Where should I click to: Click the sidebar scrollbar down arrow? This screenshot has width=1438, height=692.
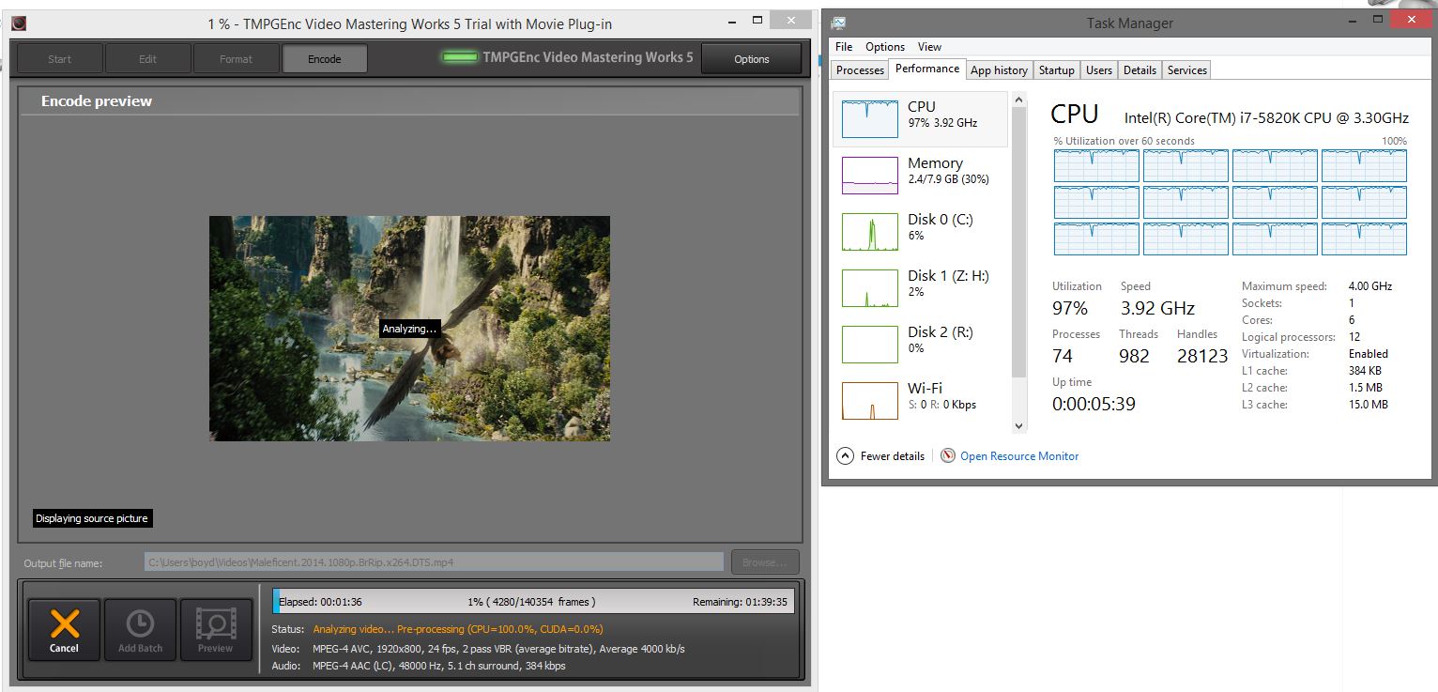[x=1019, y=426]
